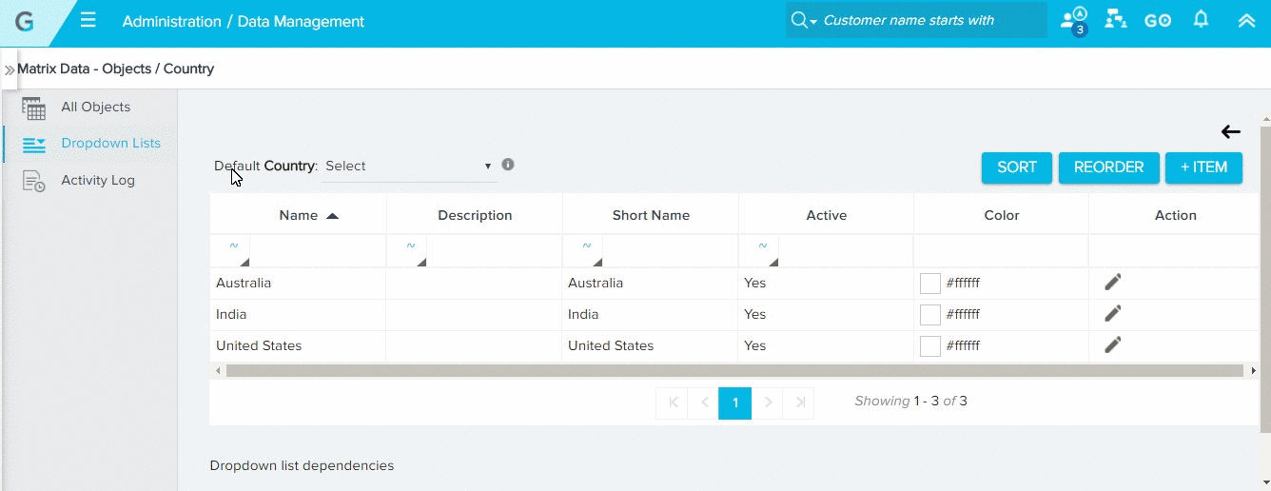Go to last page button
1271x491 pixels.
point(799,403)
